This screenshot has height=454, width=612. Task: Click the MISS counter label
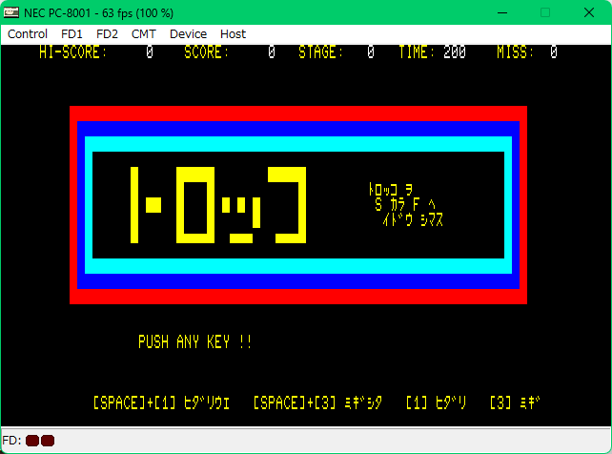coord(515,52)
